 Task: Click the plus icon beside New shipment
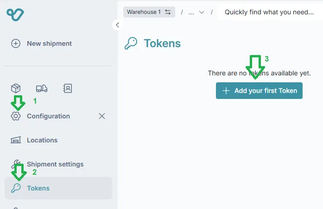[x=16, y=43]
